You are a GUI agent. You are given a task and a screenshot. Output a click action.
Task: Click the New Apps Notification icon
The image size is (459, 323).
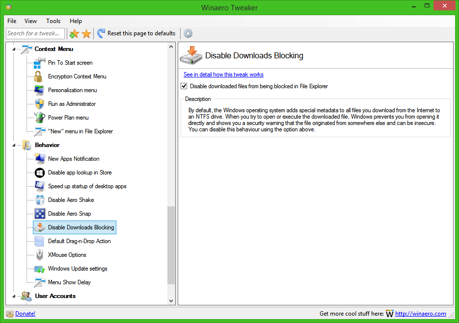tap(40, 159)
